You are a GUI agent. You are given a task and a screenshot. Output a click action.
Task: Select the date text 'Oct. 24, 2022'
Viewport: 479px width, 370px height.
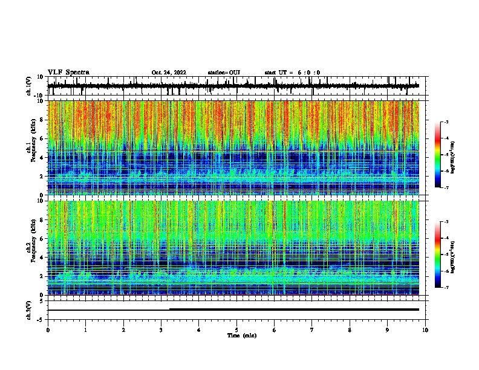(169, 73)
